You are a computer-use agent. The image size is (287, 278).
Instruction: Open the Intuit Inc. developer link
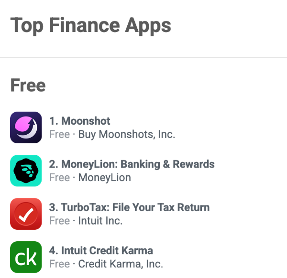pyautogui.click(x=100, y=221)
